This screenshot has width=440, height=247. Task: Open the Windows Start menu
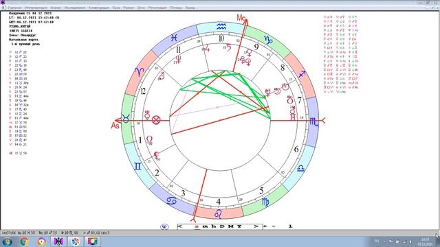8,242
